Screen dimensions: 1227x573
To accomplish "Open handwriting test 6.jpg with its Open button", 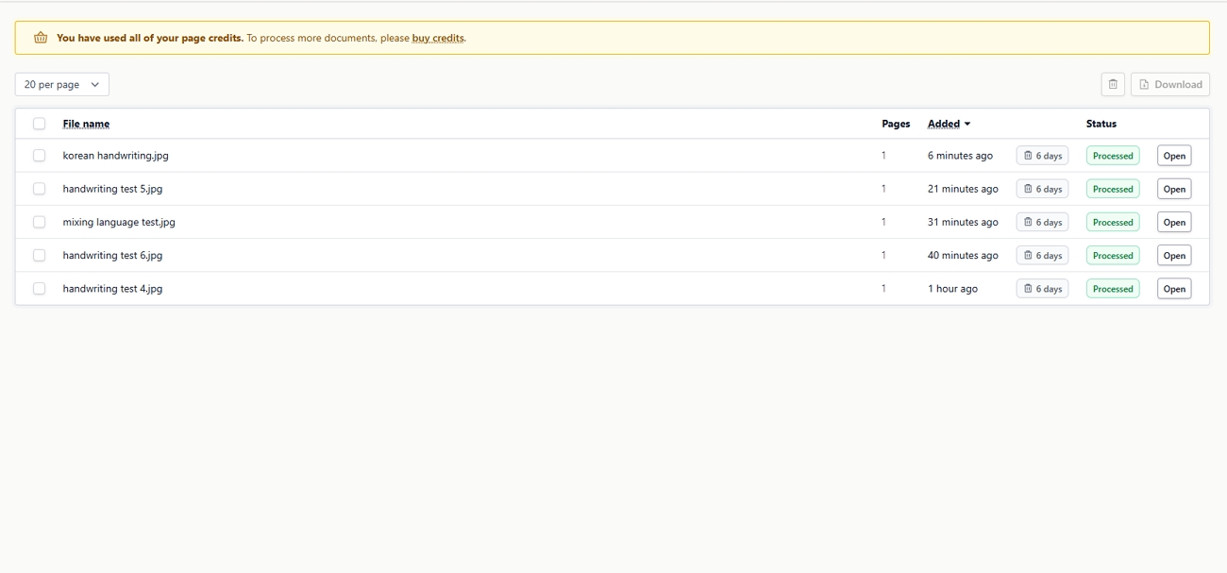I will point(1174,255).
